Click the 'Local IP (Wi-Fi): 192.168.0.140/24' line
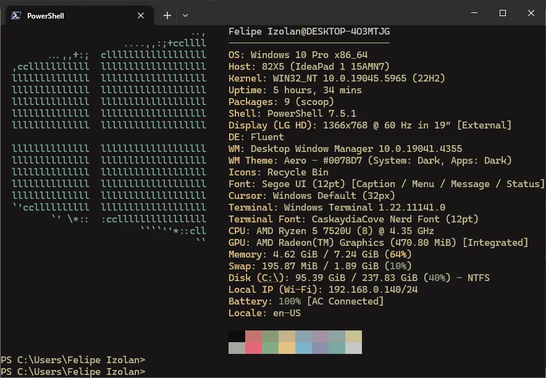Image resolution: width=546 pixels, height=378 pixels. (323, 290)
